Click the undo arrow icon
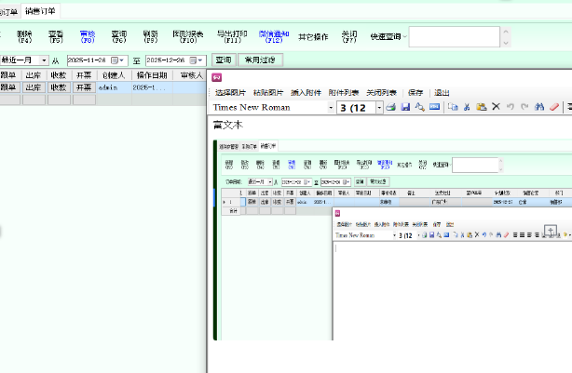This screenshot has width=572, height=373. (x=510, y=107)
